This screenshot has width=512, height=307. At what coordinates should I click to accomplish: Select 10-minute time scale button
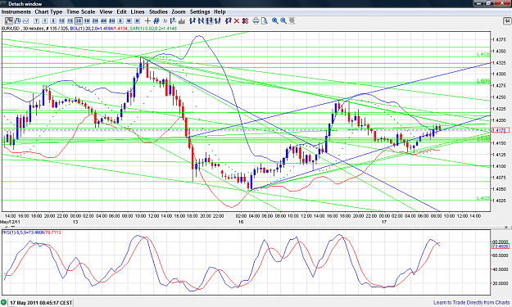point(61,21)
